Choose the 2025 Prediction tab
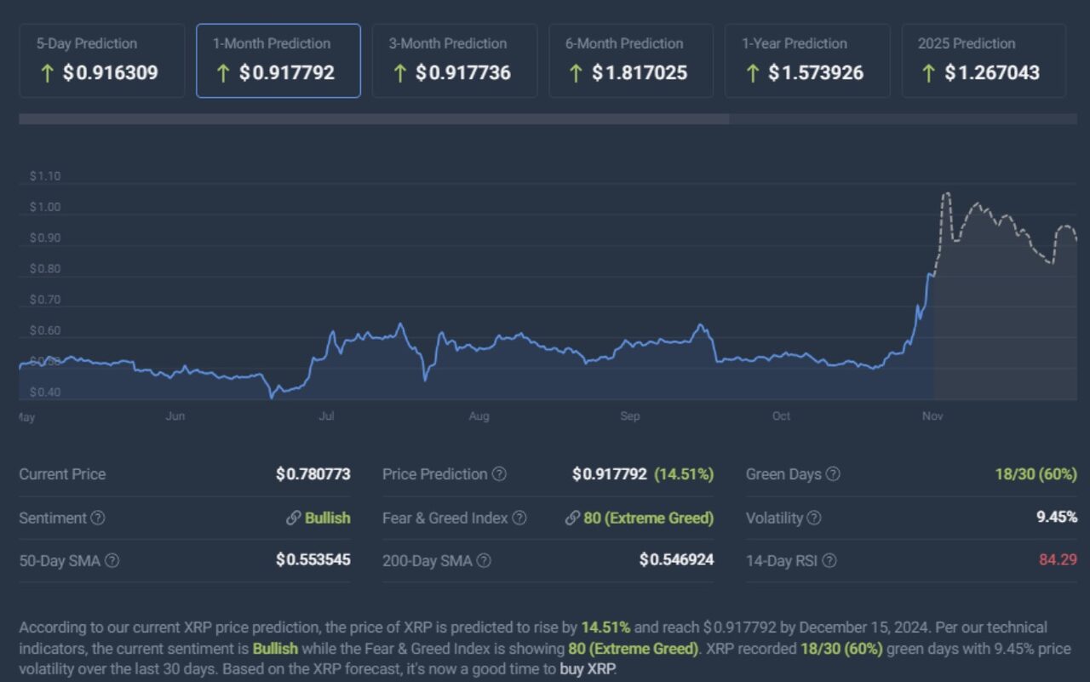Viewport: 1090px width, 682px height. point(984,60)
